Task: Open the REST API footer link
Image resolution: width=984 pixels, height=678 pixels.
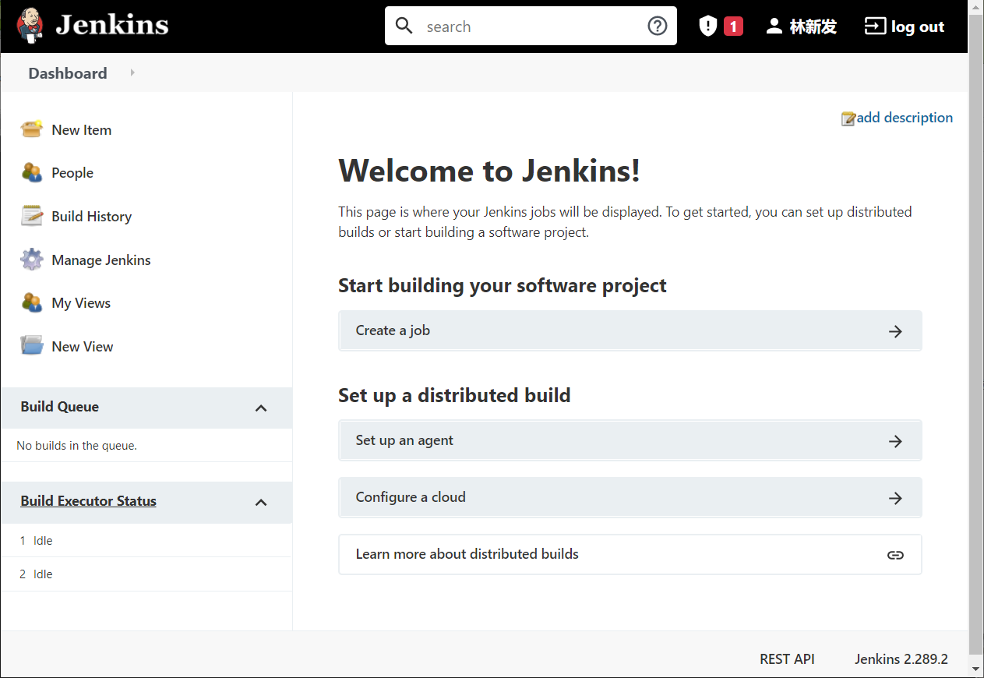Action: click(787, 659)
